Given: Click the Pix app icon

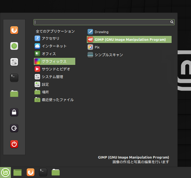Looking at the screenshot, I should pyautogui.click(x=90, y=47).
